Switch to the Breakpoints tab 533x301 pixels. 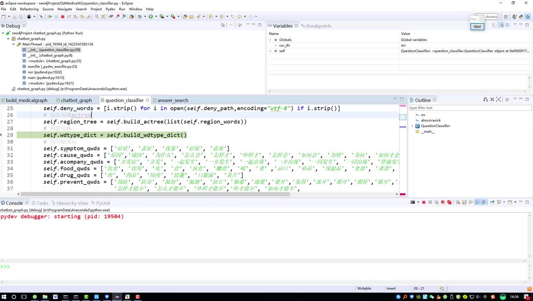316,26
